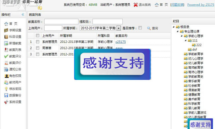215x129 pixels.
Task: Open 科目设置 in the sidebar
Action: click(13, 37)
